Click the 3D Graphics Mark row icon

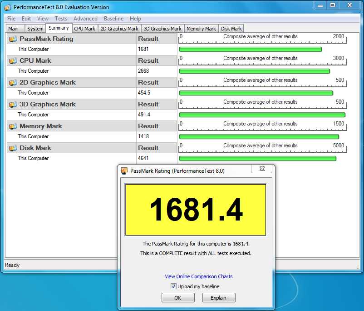tap(13, 105)
